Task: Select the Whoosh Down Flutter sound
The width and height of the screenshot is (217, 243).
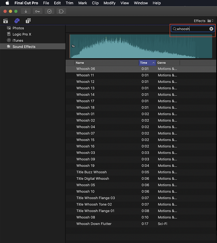Action: pos(141,224)
